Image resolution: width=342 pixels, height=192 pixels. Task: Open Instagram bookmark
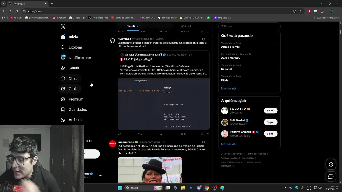coord(59,18)
